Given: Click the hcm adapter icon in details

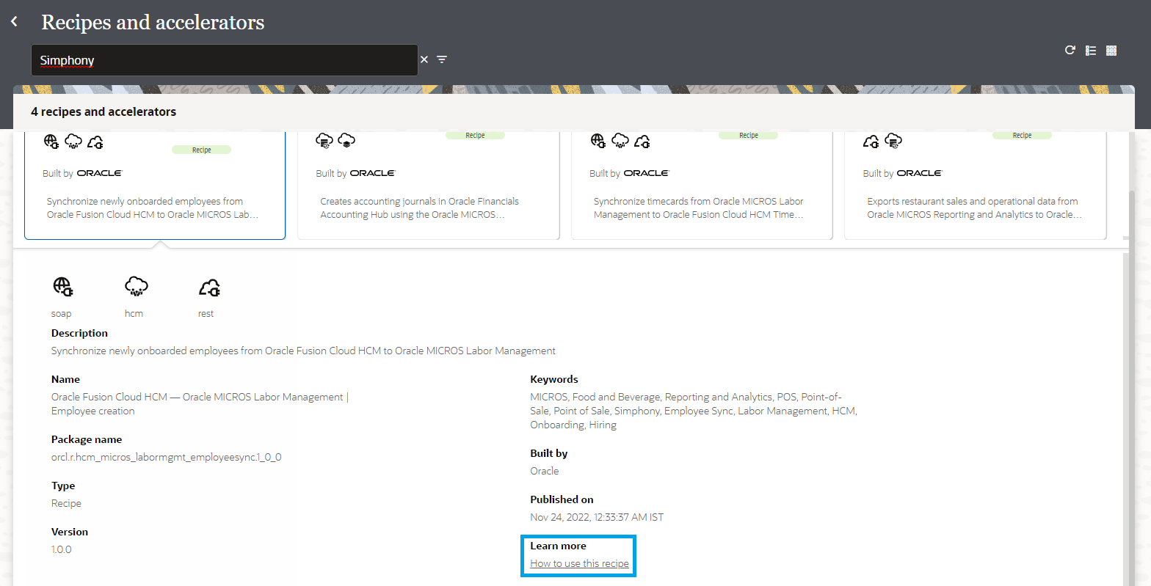Looking at the screenshot, I should click(x=137, y=287).
